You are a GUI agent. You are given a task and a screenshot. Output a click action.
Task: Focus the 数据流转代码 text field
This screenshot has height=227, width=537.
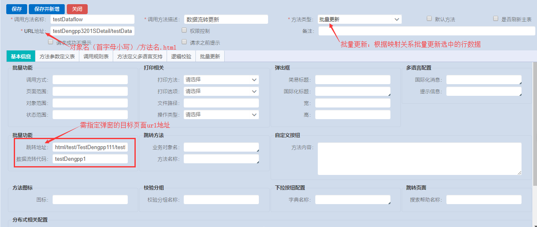coord(90,159)
